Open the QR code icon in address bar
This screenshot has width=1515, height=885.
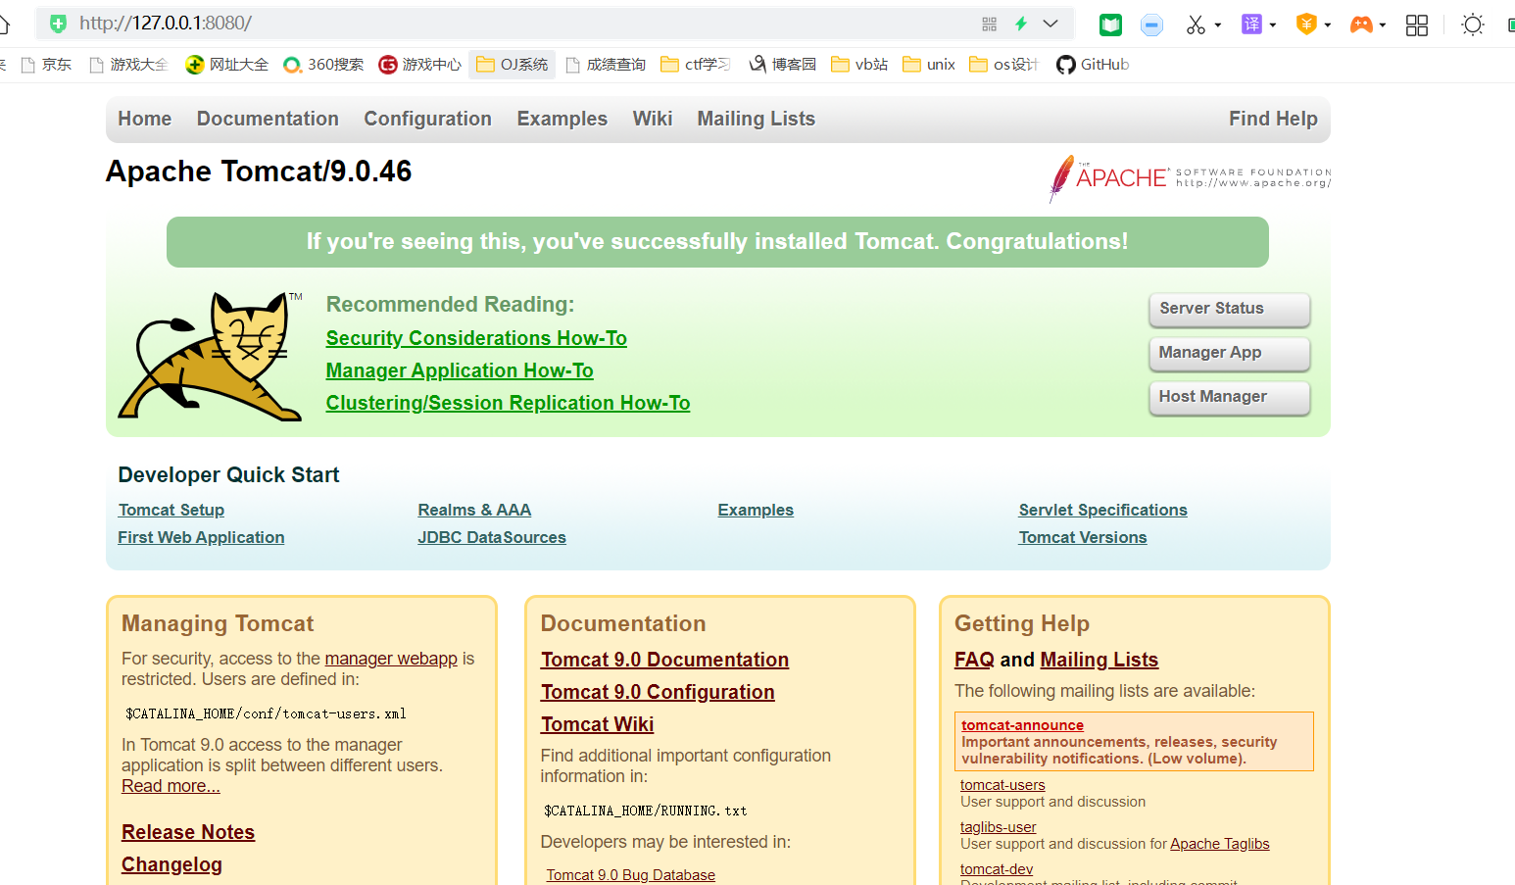click(989, 24)
